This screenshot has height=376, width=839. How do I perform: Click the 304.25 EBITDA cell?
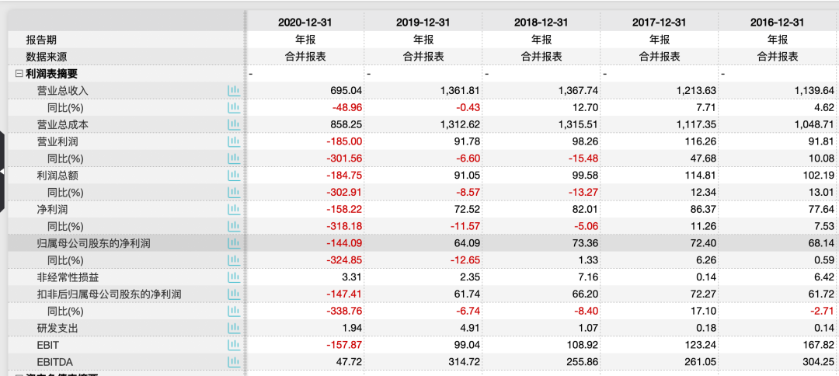(819, 362)
